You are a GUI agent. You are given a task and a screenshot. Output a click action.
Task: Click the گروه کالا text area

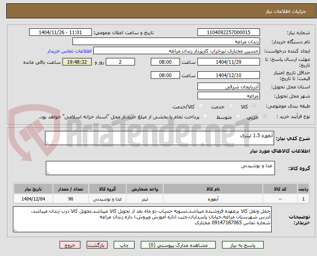click(x=160, y=168)
